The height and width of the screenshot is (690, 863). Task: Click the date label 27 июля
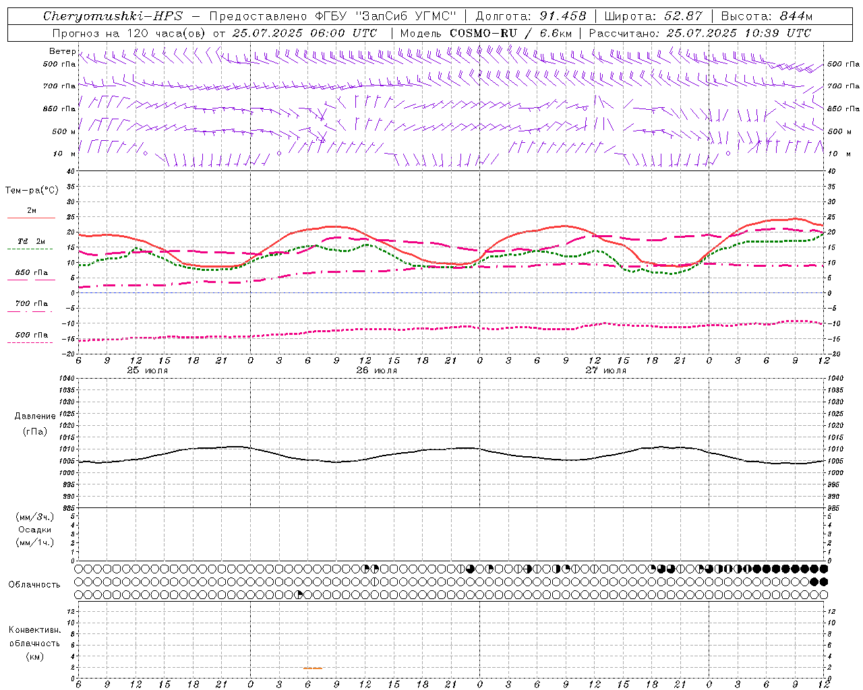pos(606,371)
